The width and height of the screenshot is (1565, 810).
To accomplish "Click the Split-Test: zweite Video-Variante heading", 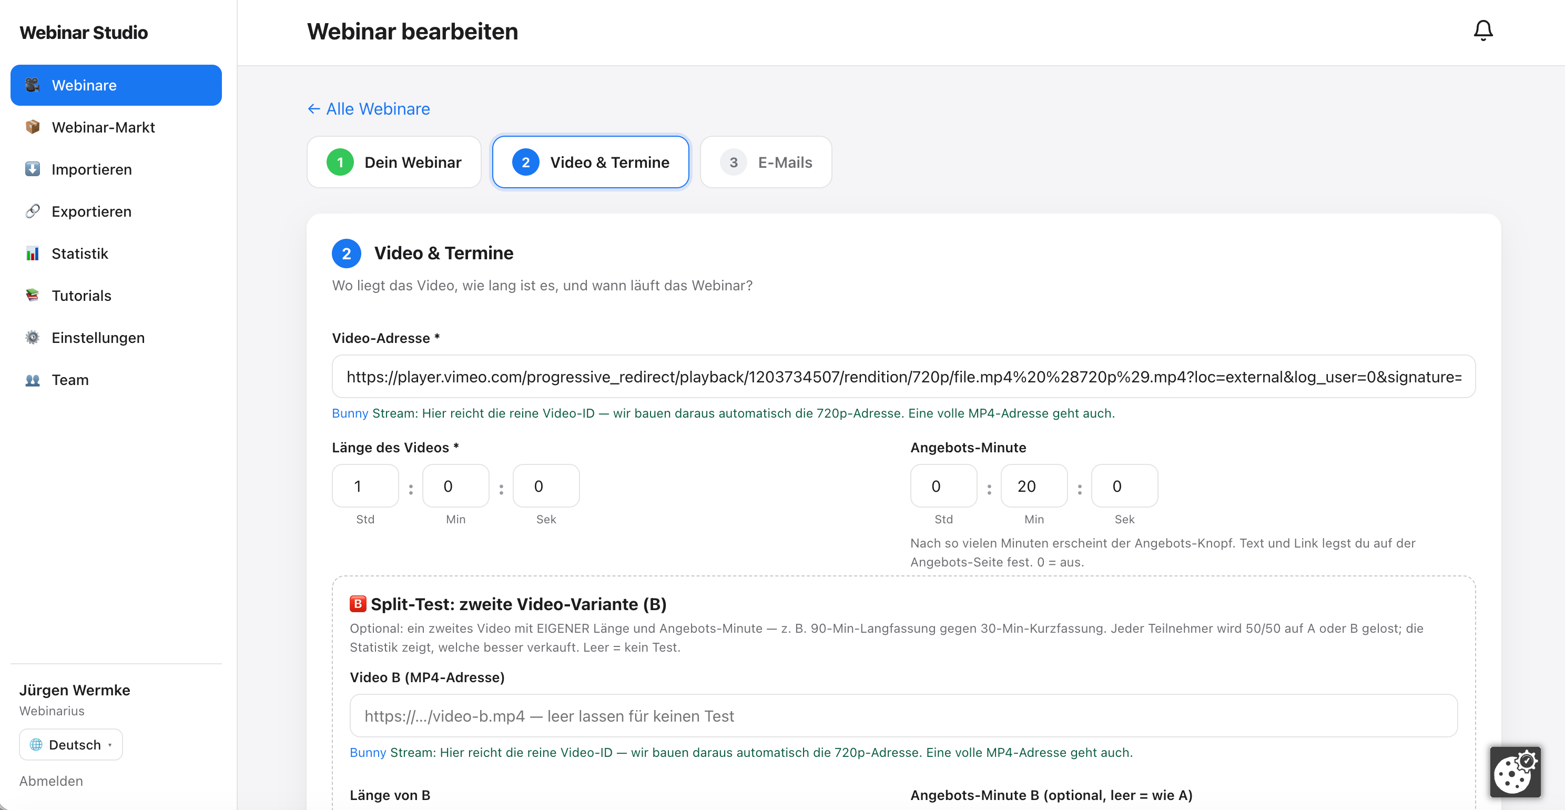I will click(x=518, y=604).
